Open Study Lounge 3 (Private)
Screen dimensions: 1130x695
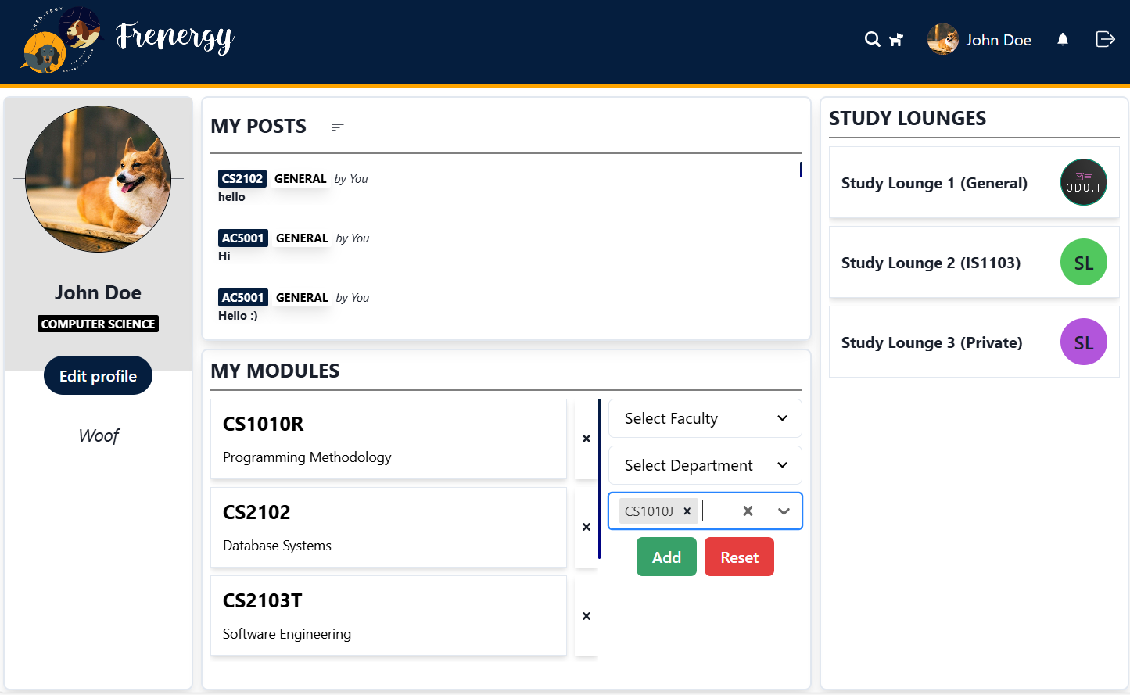(x=974, y=342)
